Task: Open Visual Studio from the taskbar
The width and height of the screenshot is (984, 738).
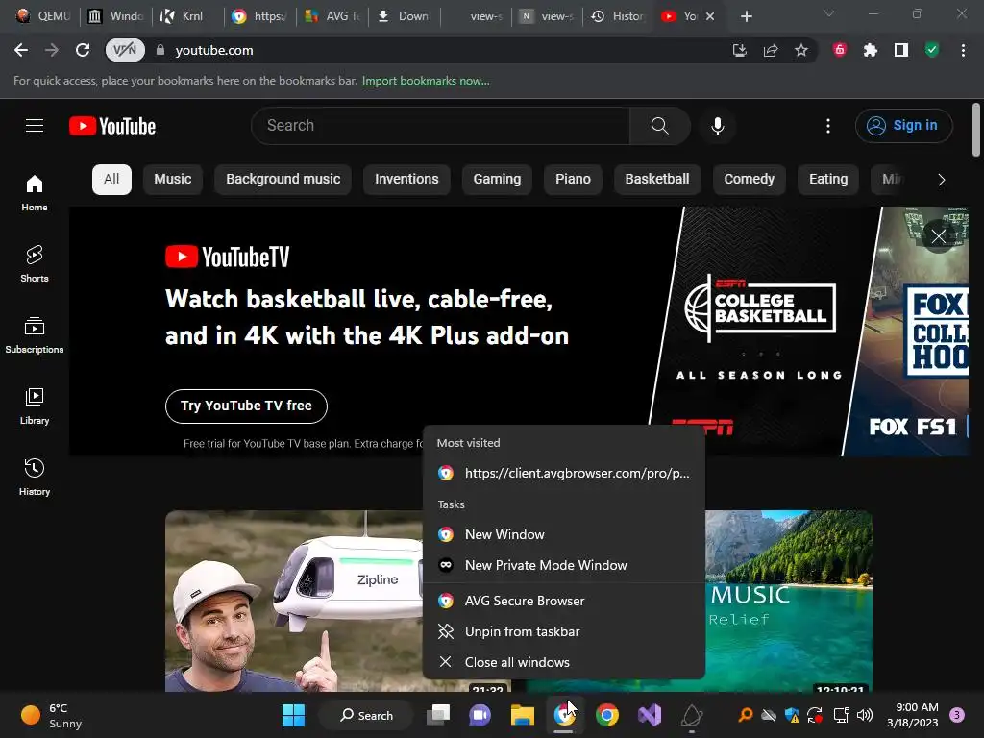Action: pyautogui.click(x=650, y=715)
